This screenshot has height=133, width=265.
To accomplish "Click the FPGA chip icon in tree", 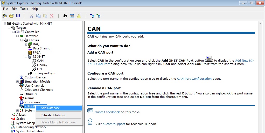I will point(30,53).
